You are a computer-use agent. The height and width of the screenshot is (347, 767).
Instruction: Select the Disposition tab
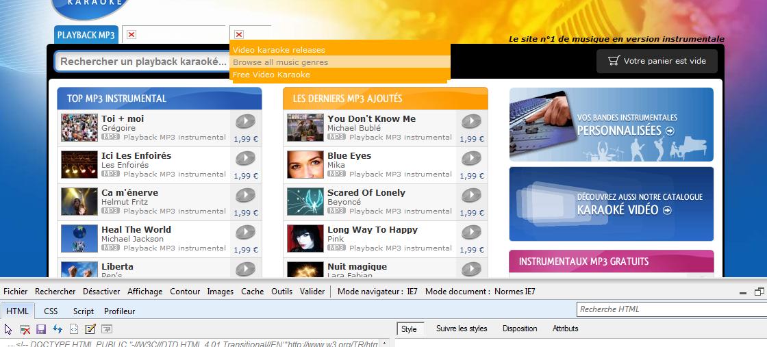520,329
